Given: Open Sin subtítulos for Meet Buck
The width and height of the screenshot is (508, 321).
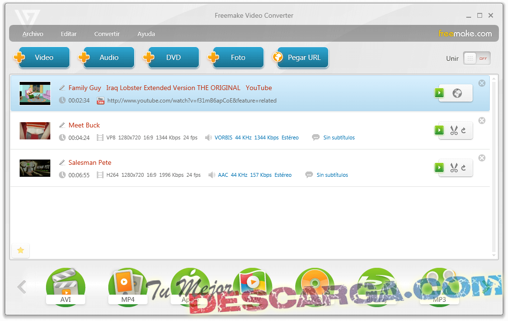Looking at the screenshot, I should point(339,138).
